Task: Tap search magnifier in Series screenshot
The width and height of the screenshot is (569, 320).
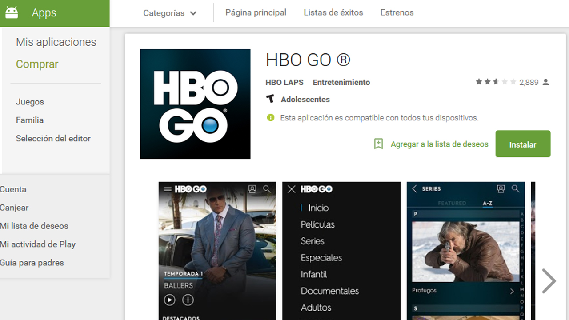Action: 515,189
